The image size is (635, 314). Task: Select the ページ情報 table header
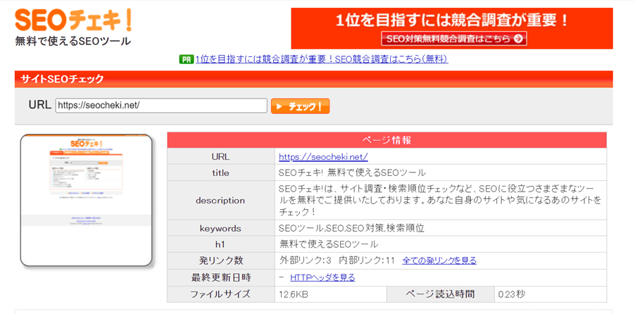click(x=386, y=140)
